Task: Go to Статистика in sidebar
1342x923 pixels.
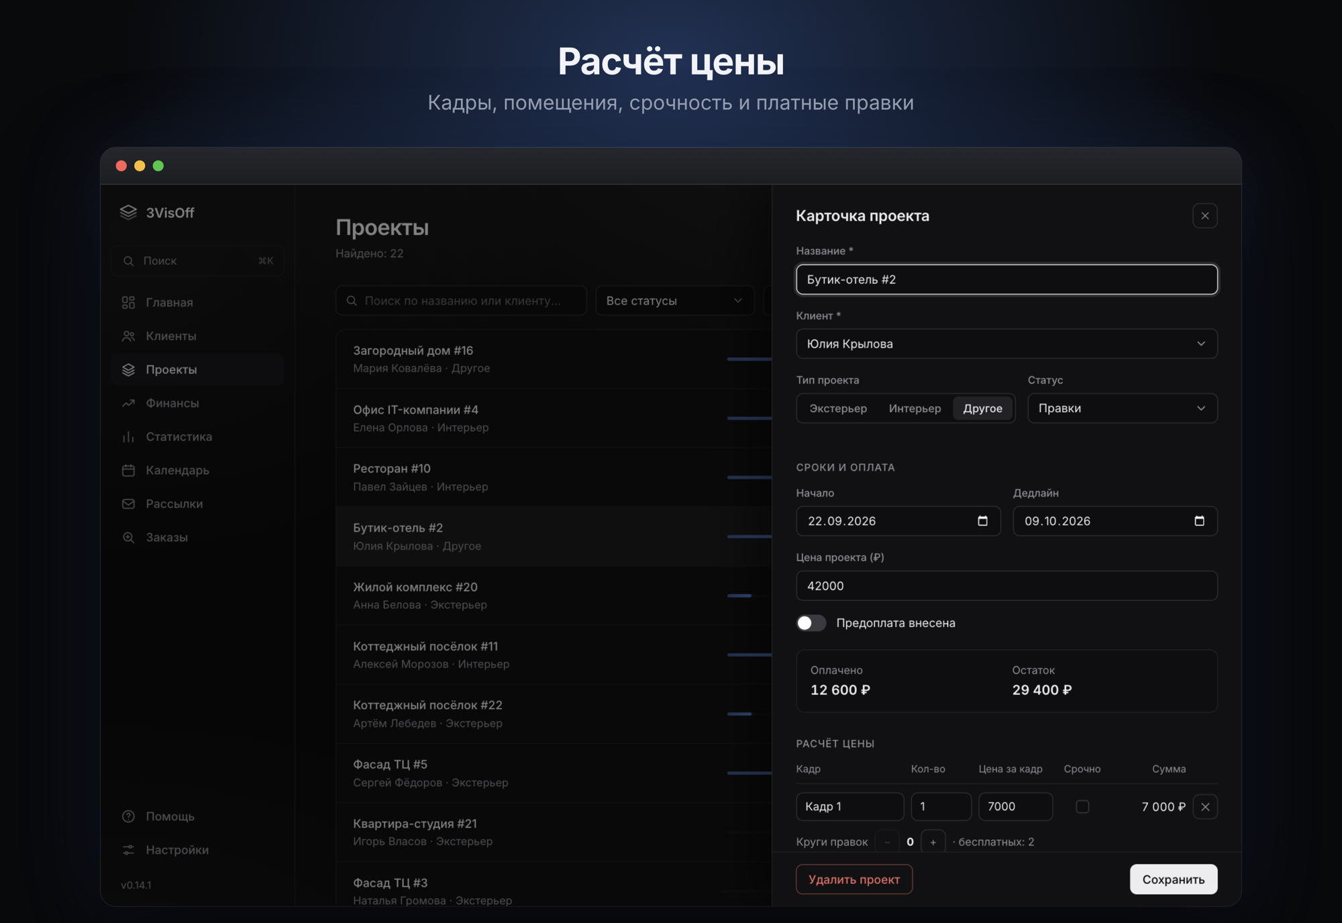Action: (x=197, y=437)
